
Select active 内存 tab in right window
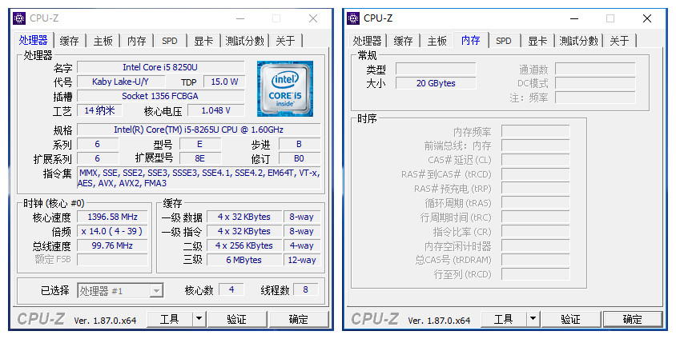[471, 41]
